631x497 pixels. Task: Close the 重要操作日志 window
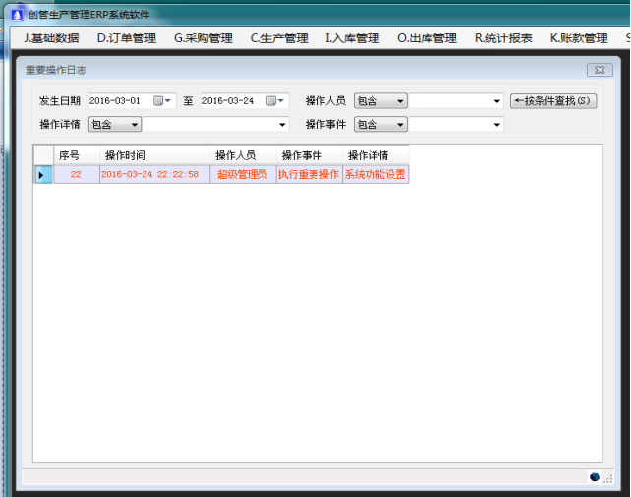click(600, 71)
